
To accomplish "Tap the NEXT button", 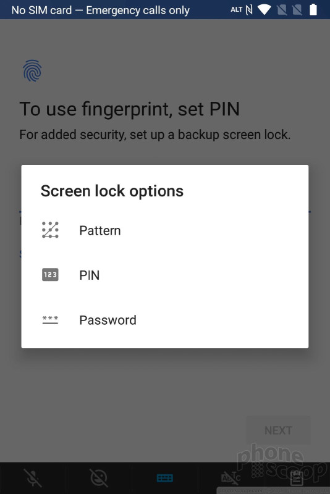I will point(278,430).
